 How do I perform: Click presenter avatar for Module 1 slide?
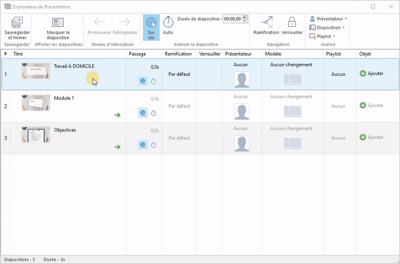241,112
